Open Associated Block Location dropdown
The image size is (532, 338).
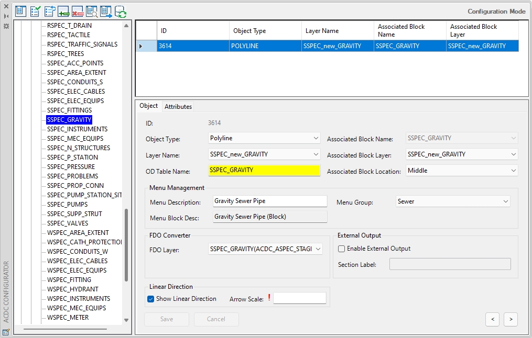[x=513, y=171]
